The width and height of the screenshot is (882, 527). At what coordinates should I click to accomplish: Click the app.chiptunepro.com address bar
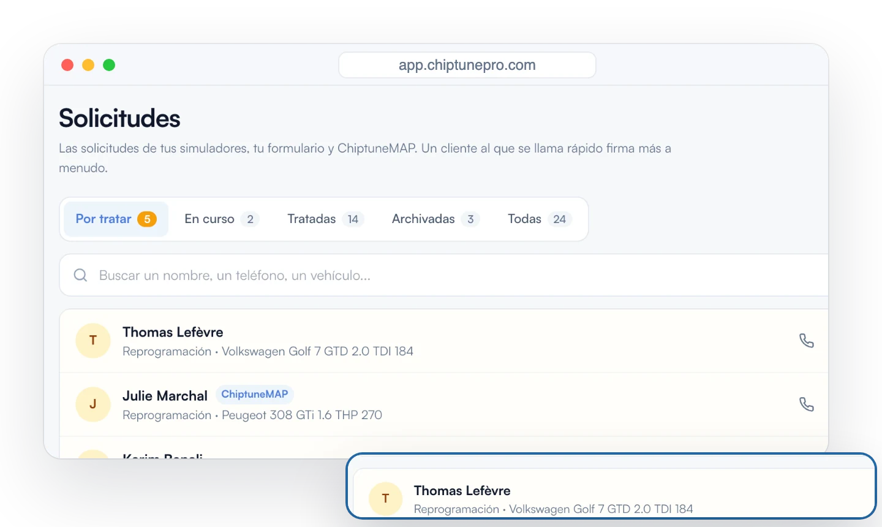coord(467,65)
